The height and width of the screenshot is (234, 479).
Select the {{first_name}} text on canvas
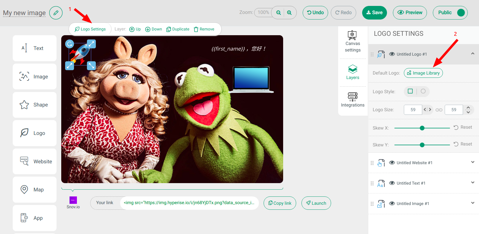(x=239, y=49)
